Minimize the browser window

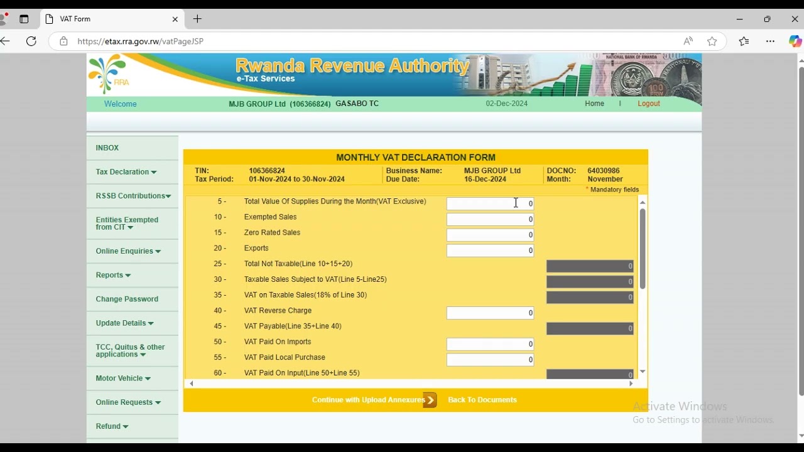tap(740, 19)
